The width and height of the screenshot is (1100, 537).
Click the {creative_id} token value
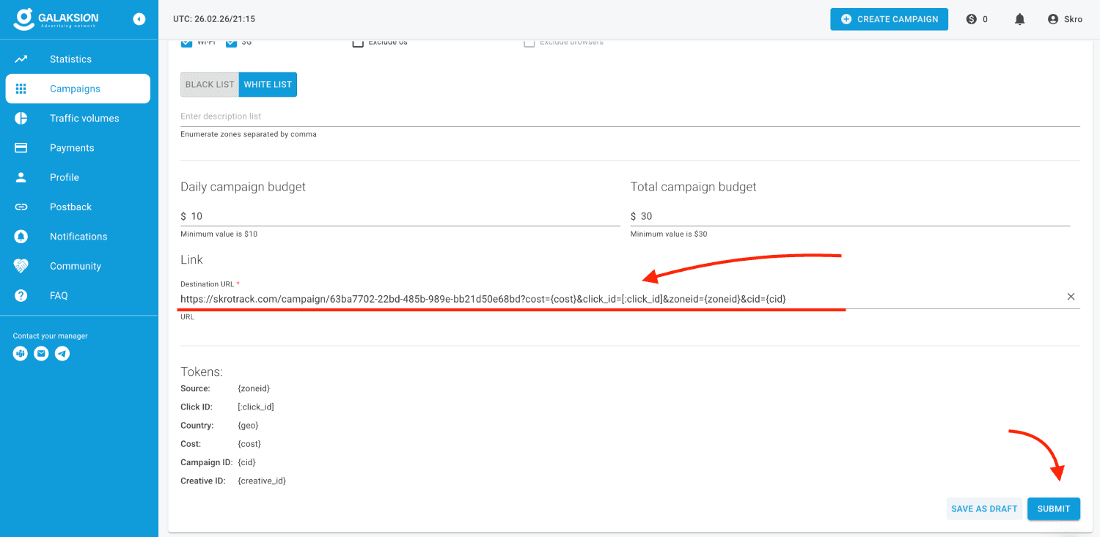pos(262,481)
